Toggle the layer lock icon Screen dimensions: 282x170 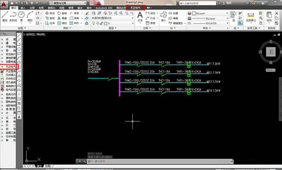click(x=101, y=24)
